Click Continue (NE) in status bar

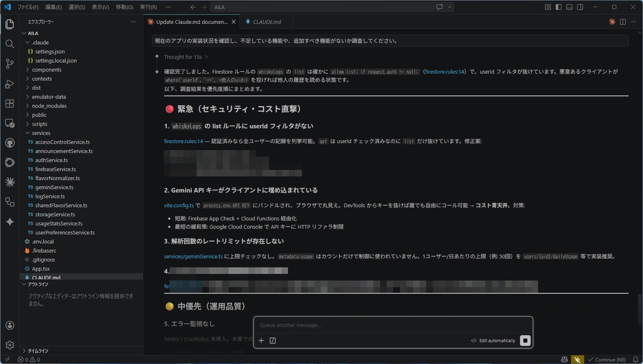[607, 359]
